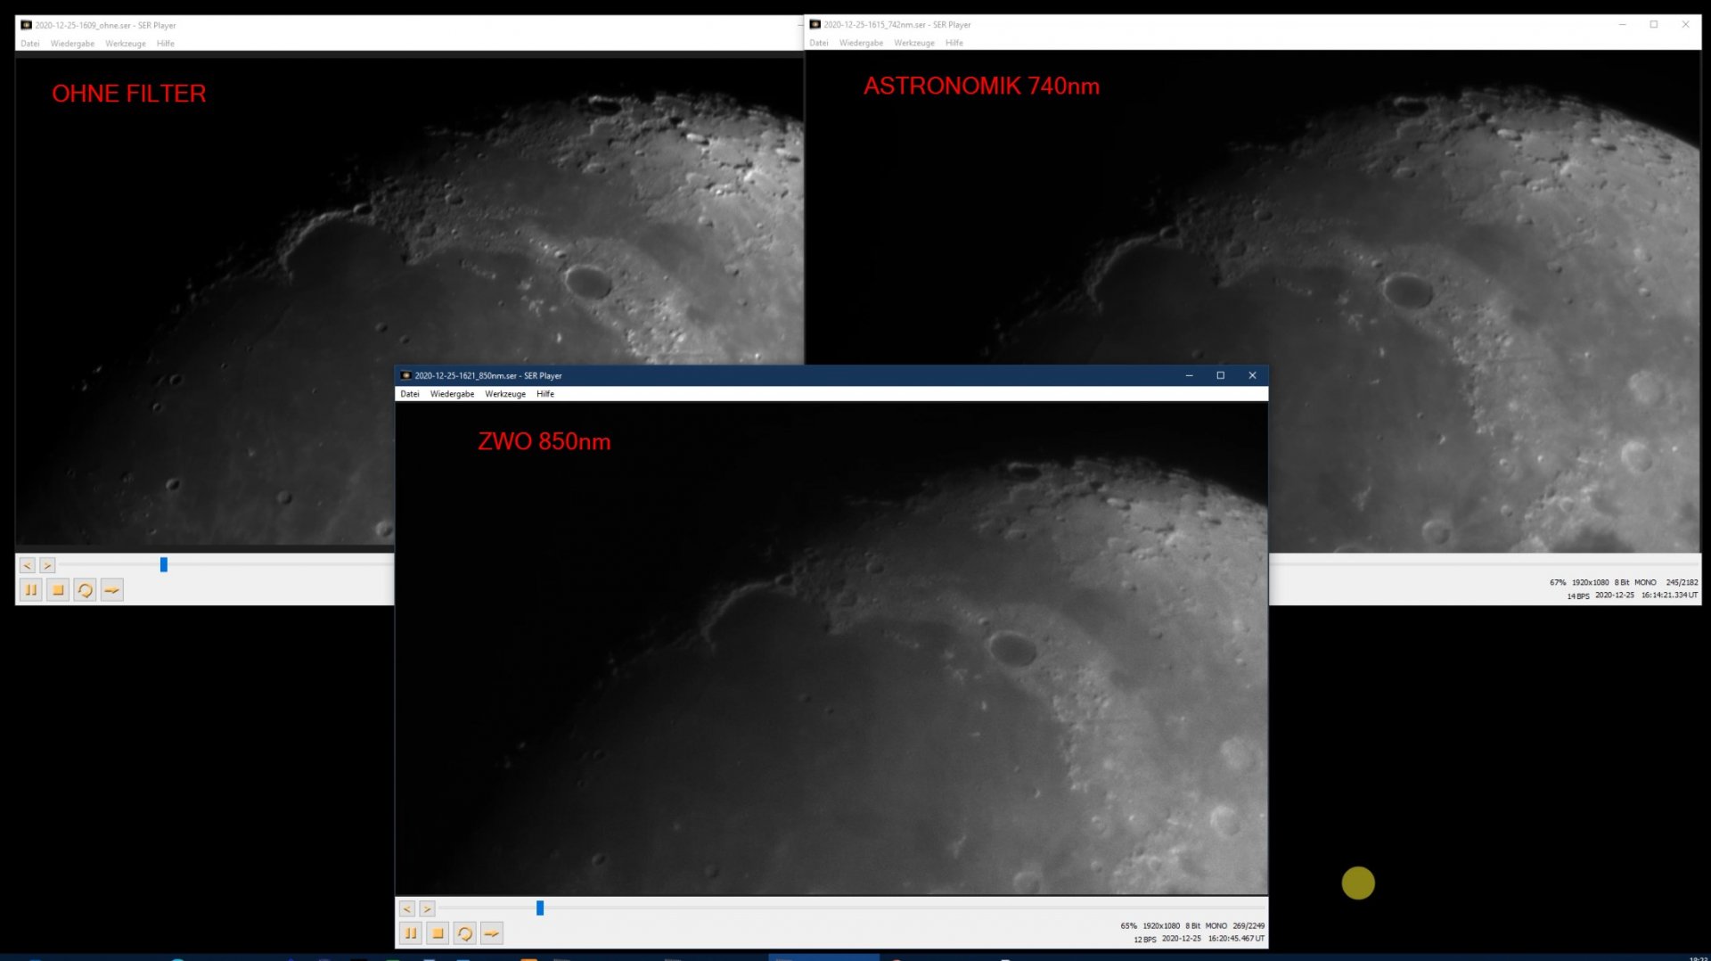
Task: Step back one frame in 850nm.ser player
Action: [x=407, y=908]
